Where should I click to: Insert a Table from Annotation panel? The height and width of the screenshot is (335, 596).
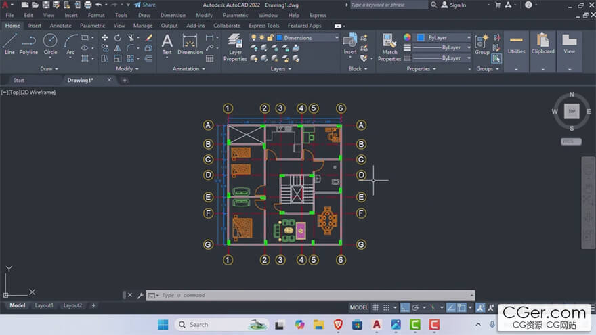click(x=209, y=58)
